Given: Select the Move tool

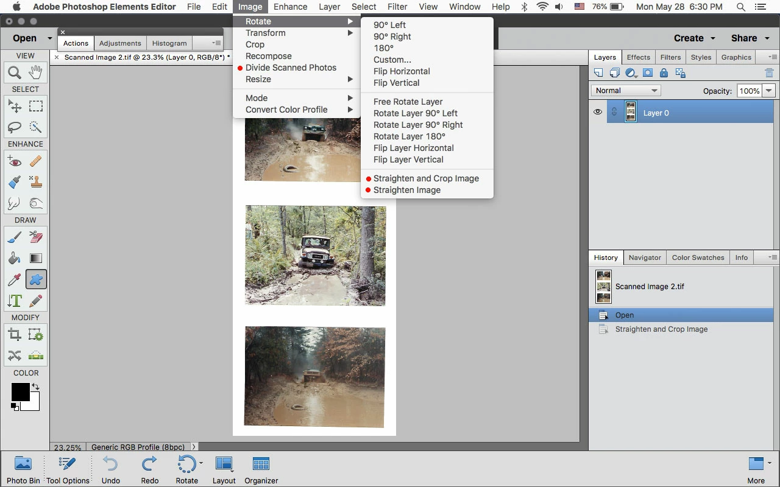Looking at the screenshot, I should (15, 106).
